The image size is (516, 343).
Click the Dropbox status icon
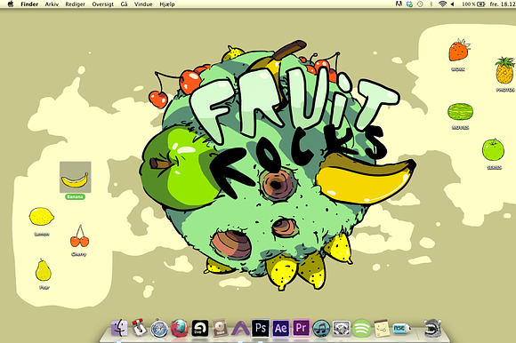(409, 4)
